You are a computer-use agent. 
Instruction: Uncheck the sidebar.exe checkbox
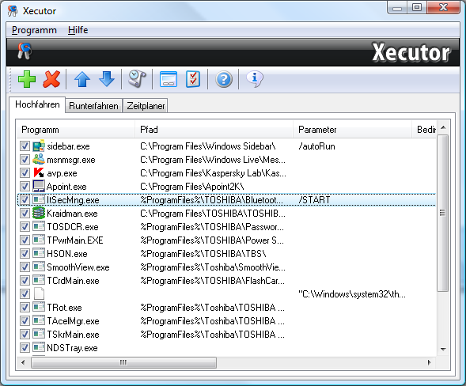coord(25,146)
